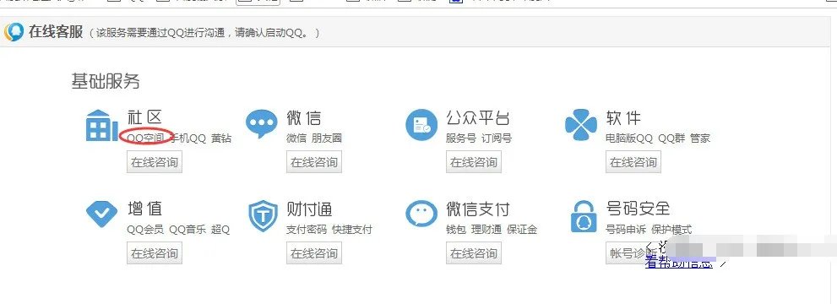The height and width of the screenshot is (304, 837).
Task: Select the 保证金 text under 微信支付
Action: click(522, 230)
